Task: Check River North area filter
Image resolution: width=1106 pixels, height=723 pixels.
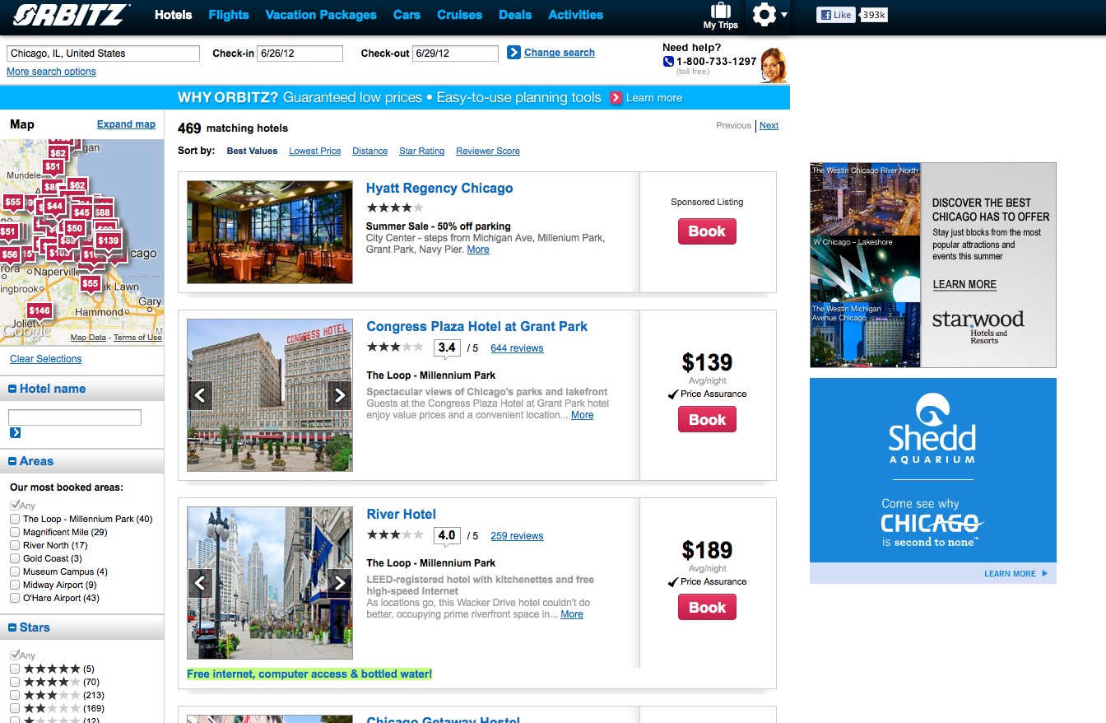Action: point(15,545)
